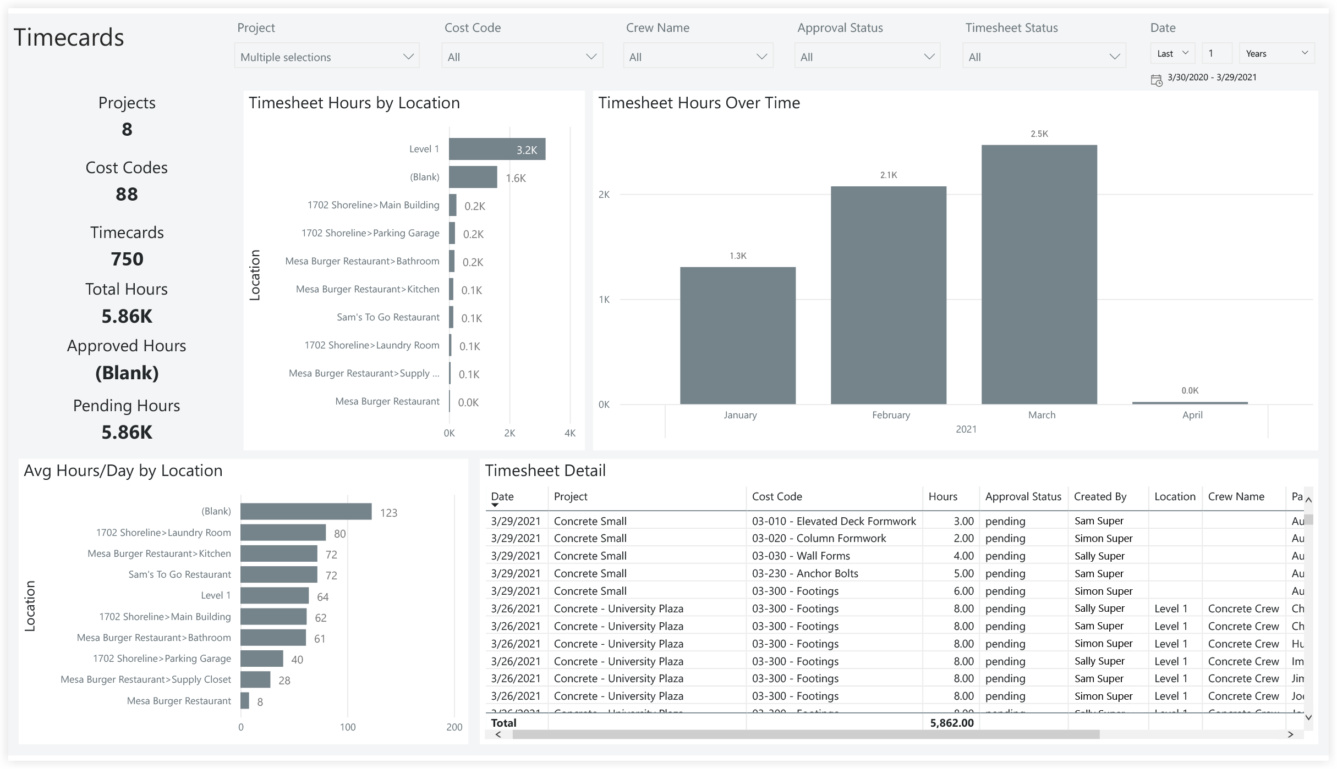The height and width of the screenshot is (769, 1337).
Task: Select 1702 Shoreline>Laundry Room bar in Avg Hours/Day
Action: point(283,532)
